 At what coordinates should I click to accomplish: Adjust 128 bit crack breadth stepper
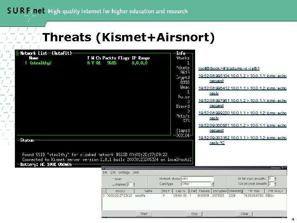click(275, 184)
